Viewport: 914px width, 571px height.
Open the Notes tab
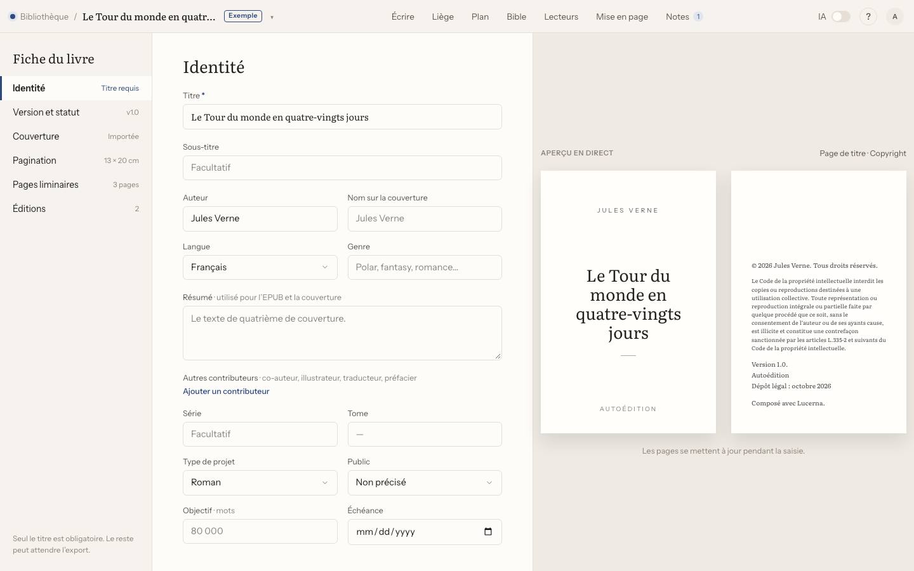coord(684,16)
